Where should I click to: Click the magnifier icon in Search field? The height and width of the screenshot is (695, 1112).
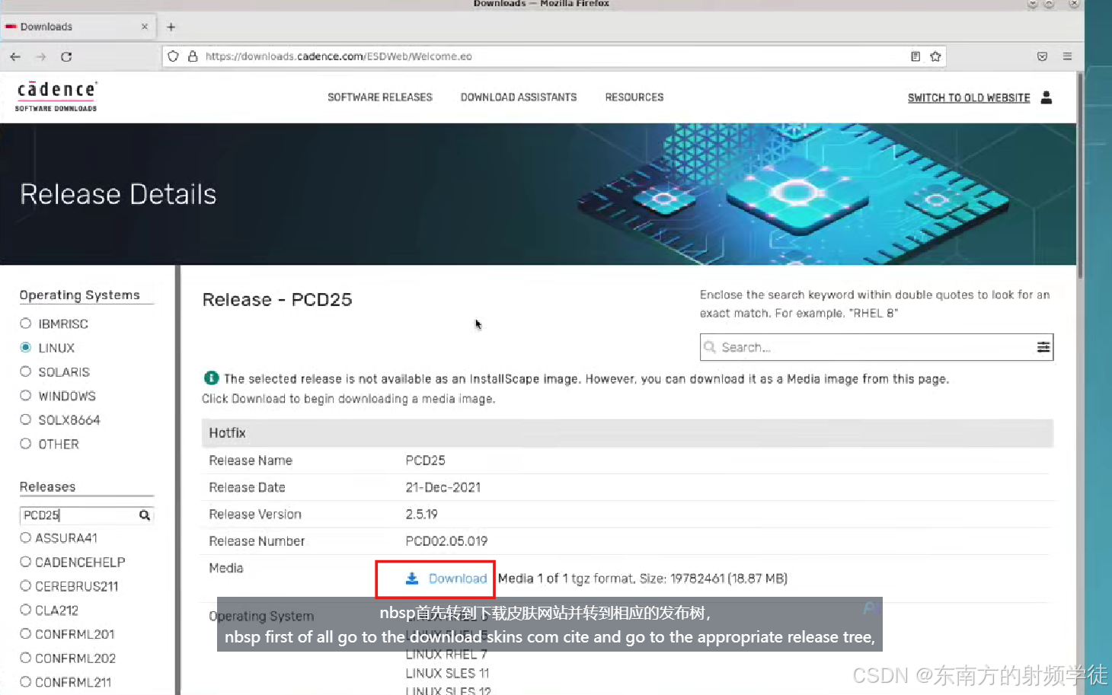pos(710,347)
